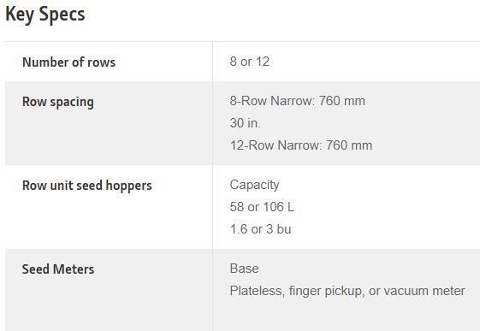480x331 pixels.
Task: Click Plateless, finger pickup, or vacuum meter
Action: 347,291
